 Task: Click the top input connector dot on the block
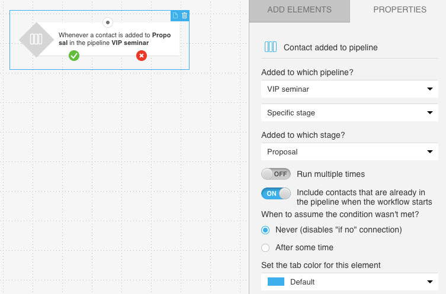(108, 22)
